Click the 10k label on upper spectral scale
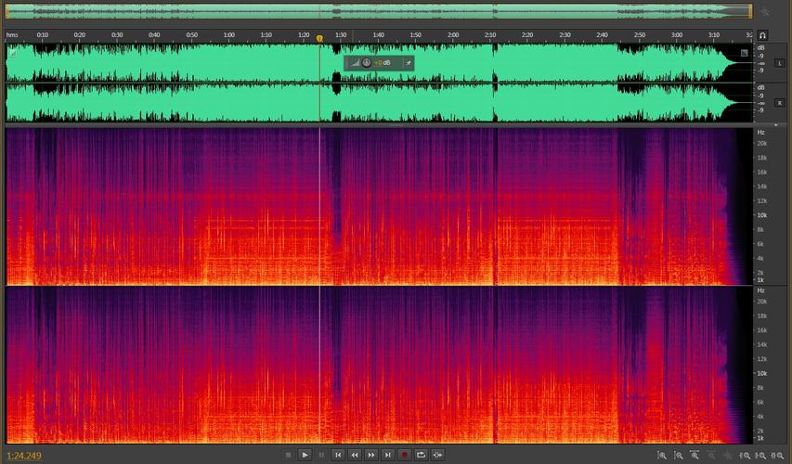Screen dimensions: 792x464 (761, 215)
